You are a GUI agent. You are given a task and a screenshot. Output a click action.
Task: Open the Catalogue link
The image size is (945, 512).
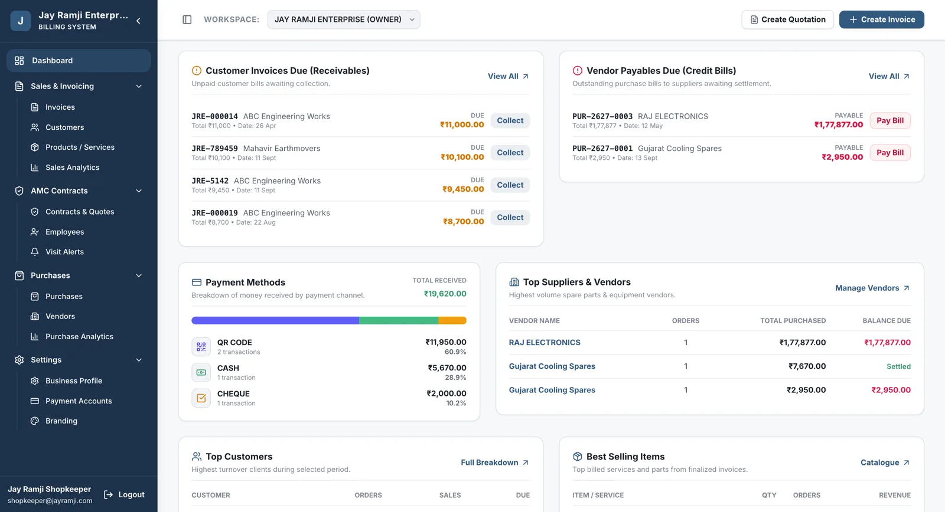(x=885, y=462)
